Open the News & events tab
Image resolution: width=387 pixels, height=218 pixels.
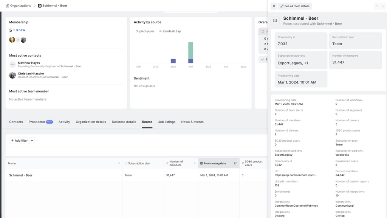(192, 122)
